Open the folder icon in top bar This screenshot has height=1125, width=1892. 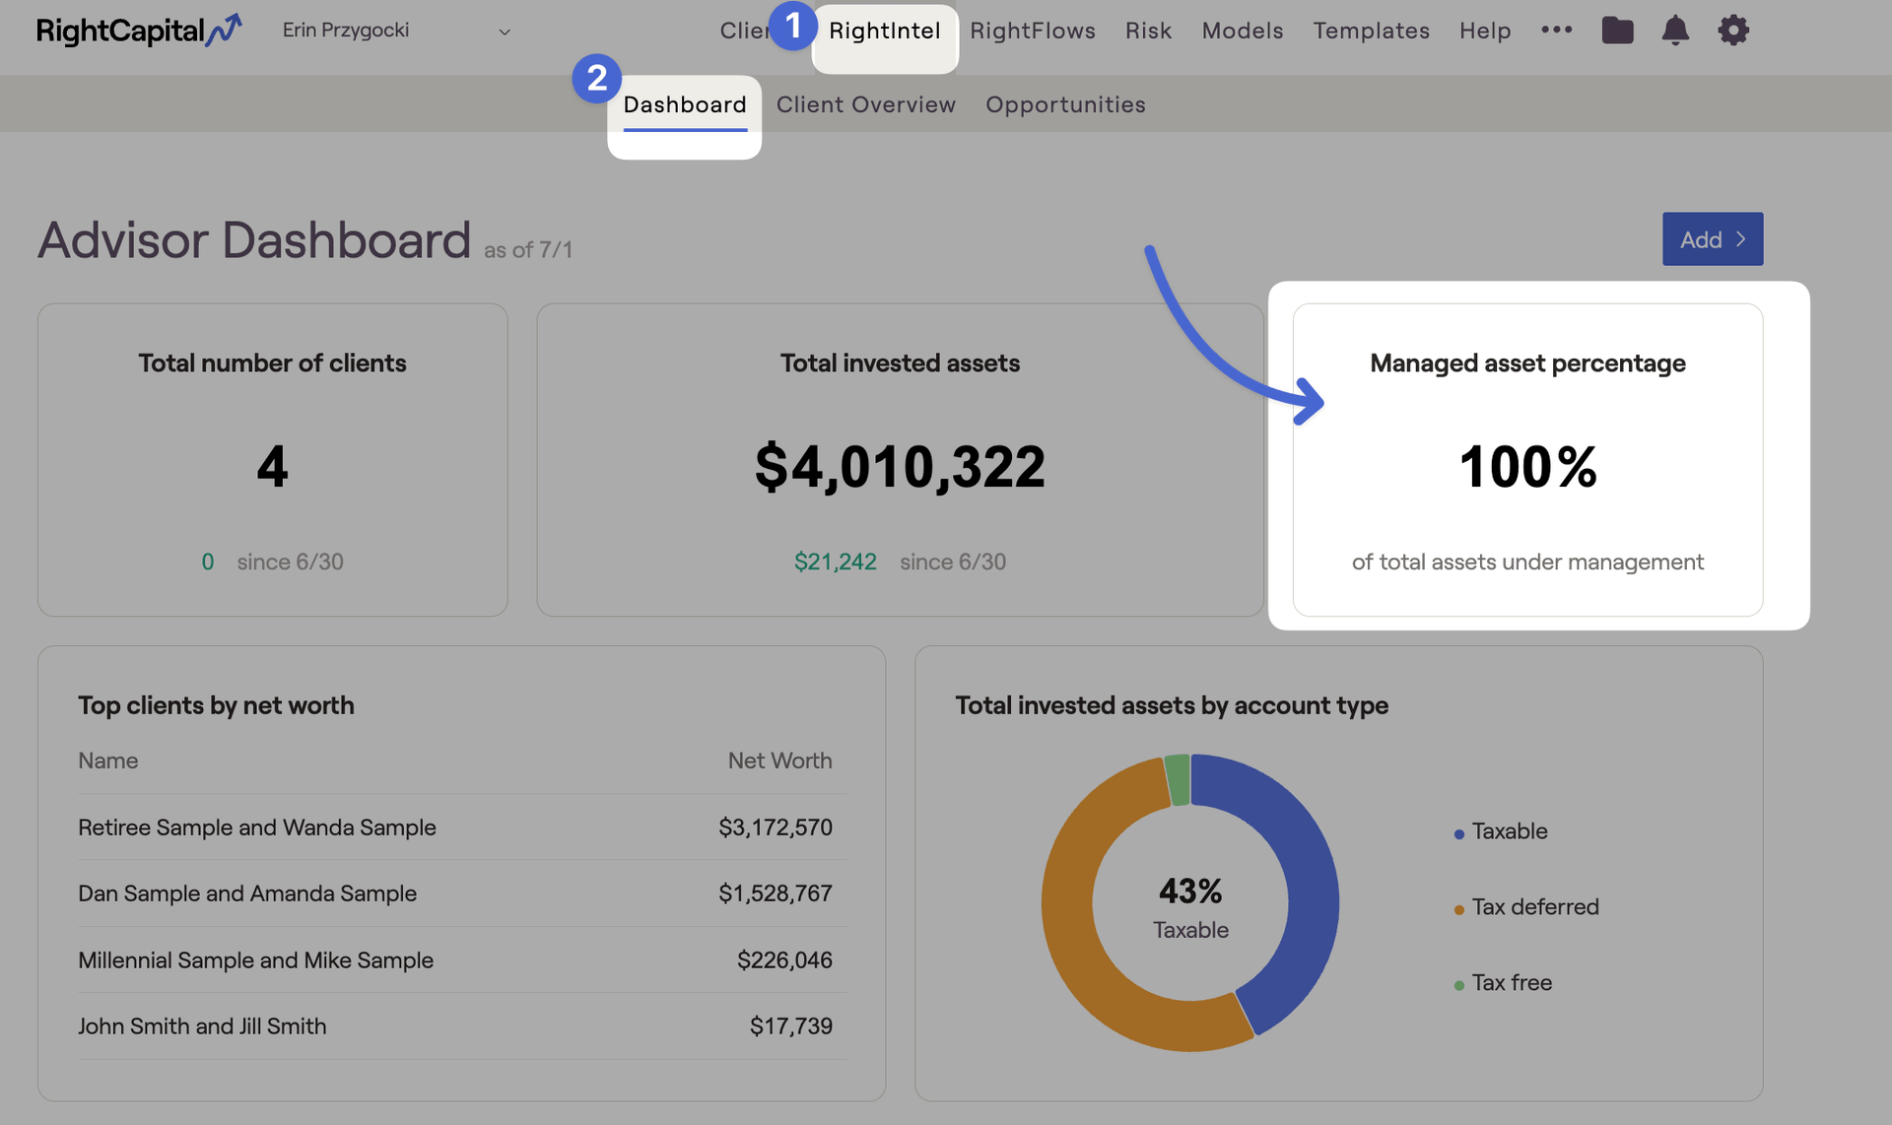1617,31
